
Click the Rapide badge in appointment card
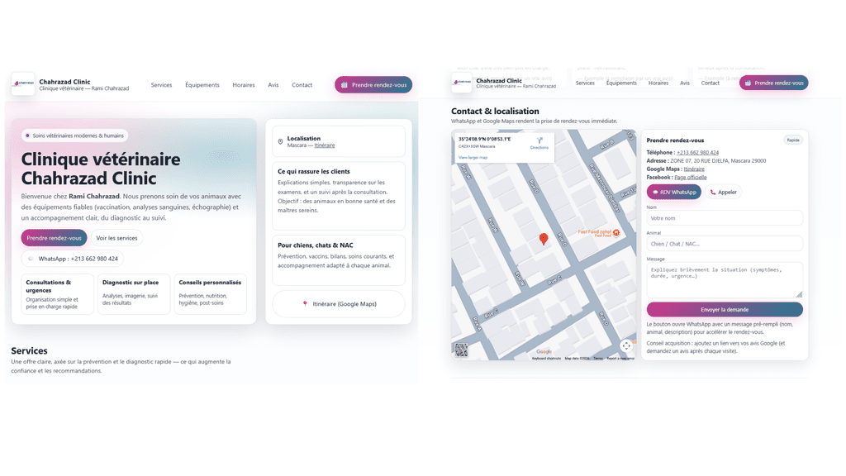click(793, 140)
